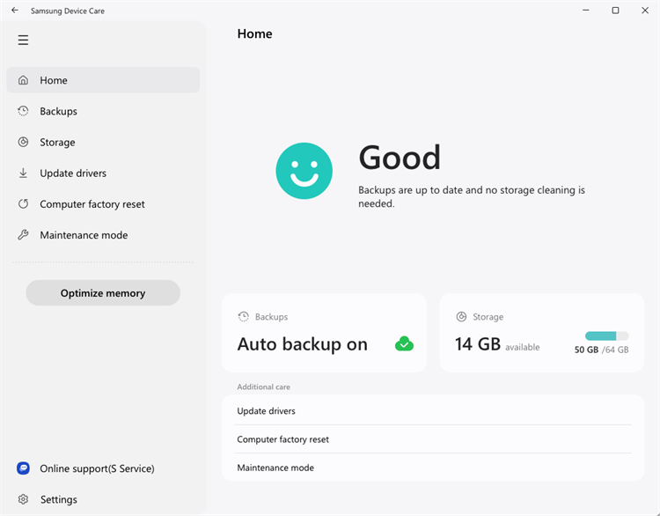Screen dimensions: 660x516
Task: Select Computer factory reset in the sidebar
Action: [103, 204]
